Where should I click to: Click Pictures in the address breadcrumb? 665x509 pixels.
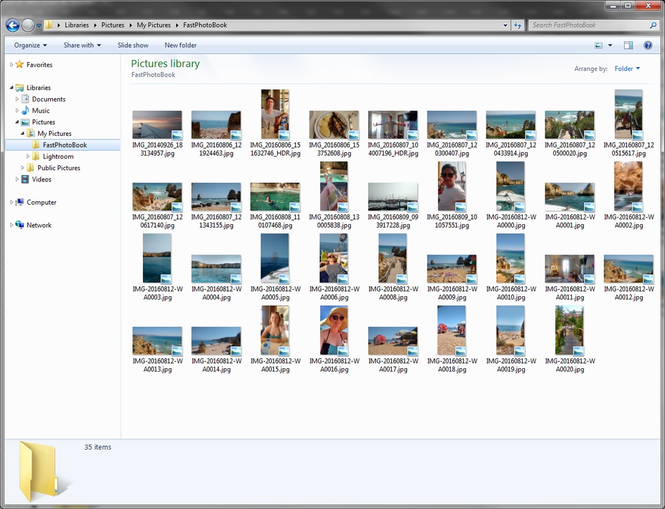[113, 25]
